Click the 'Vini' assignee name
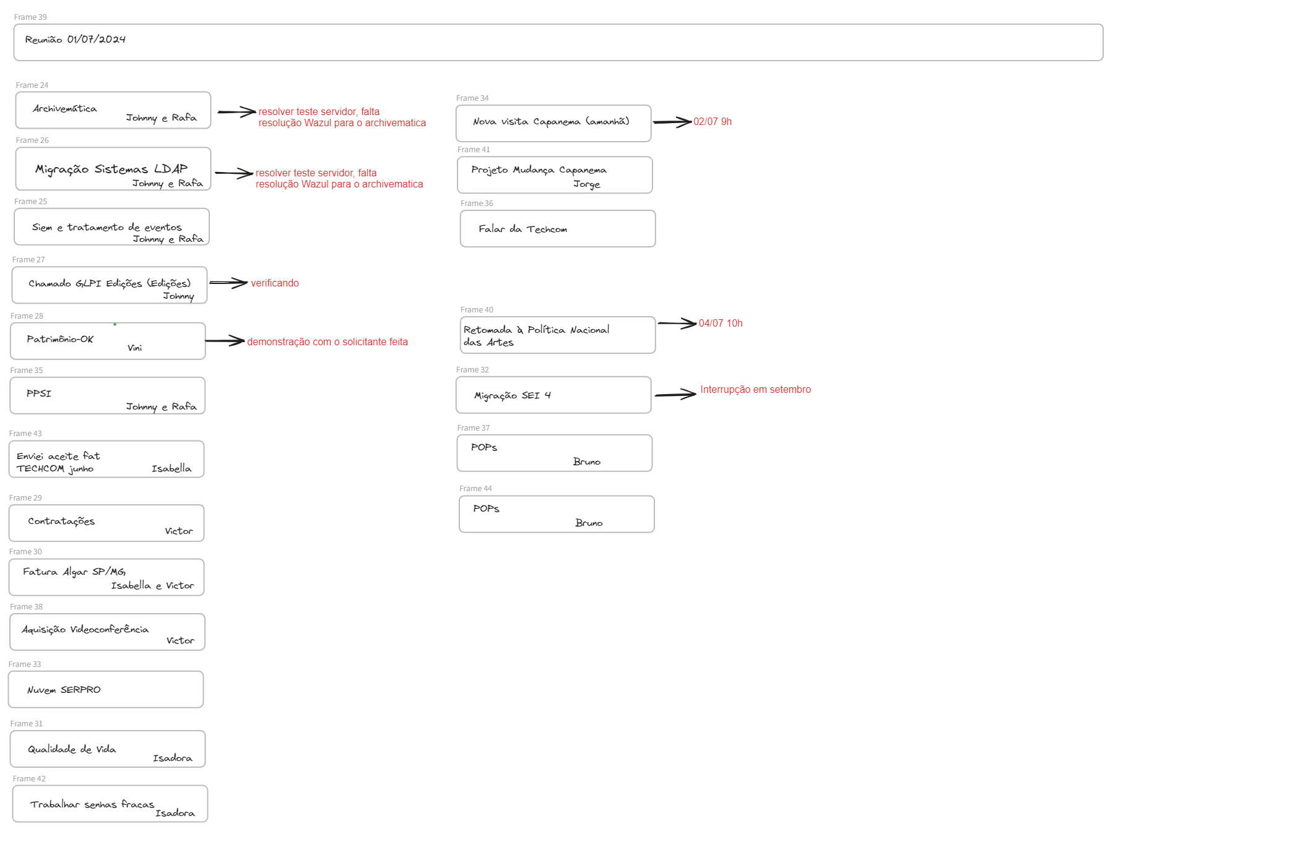Viewport: 1292px width, 868px height. coord(134,348)
